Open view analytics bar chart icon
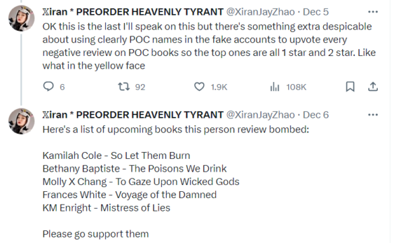The width and height of the screenshot is (394, 243). point(275,87)
